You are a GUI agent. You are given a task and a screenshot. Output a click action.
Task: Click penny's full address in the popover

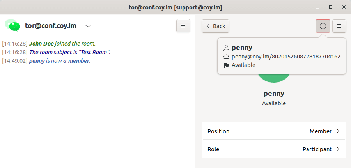pyautogui.click(x=286, y=57)
